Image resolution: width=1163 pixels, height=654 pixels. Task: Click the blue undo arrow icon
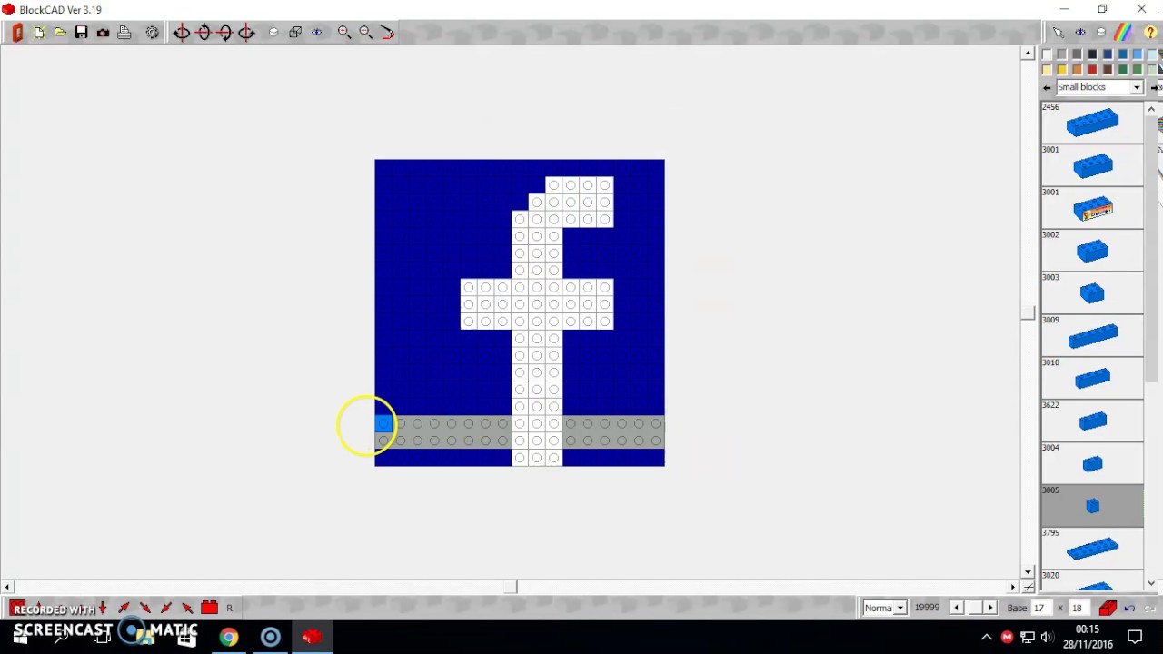pos(1129,608)
